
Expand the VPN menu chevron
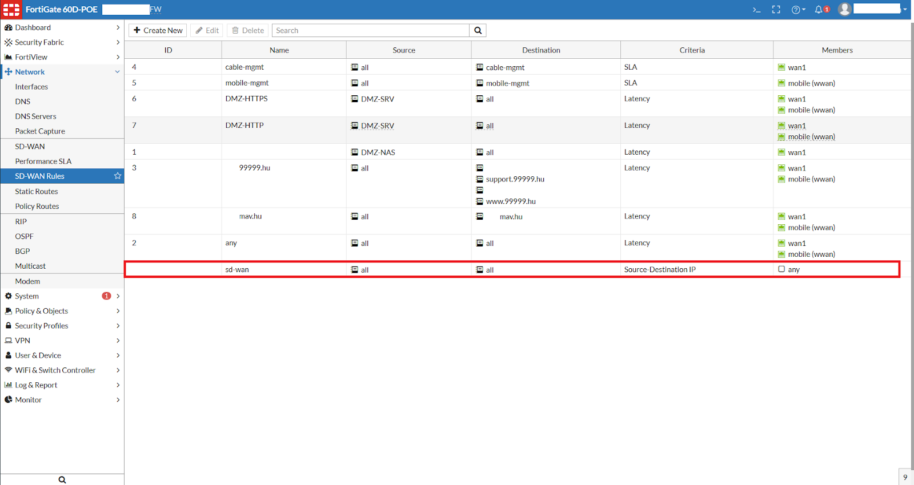[118, 341]
